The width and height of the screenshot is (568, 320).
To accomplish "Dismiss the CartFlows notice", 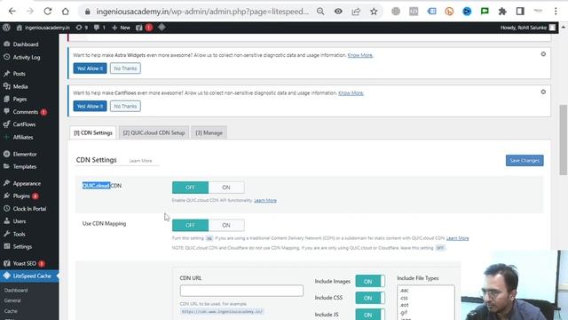I will click(543, 92).
